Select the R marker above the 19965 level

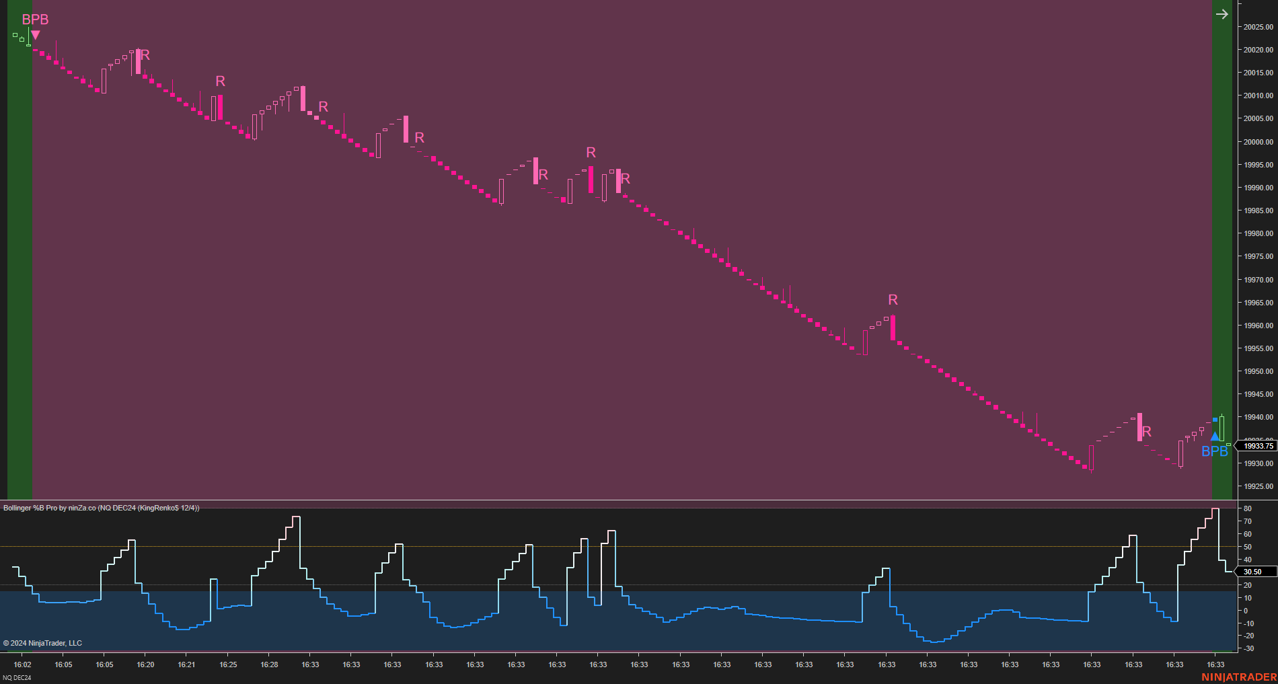[x=893, y=300]
